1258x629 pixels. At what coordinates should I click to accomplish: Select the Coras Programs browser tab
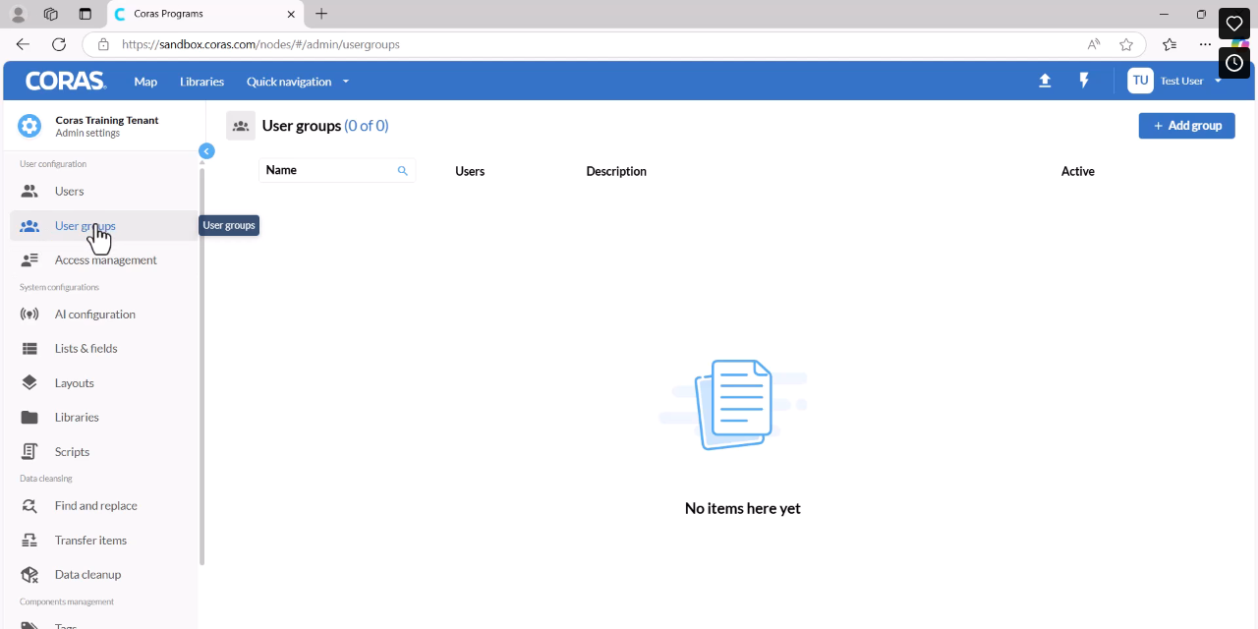[203, 14]
